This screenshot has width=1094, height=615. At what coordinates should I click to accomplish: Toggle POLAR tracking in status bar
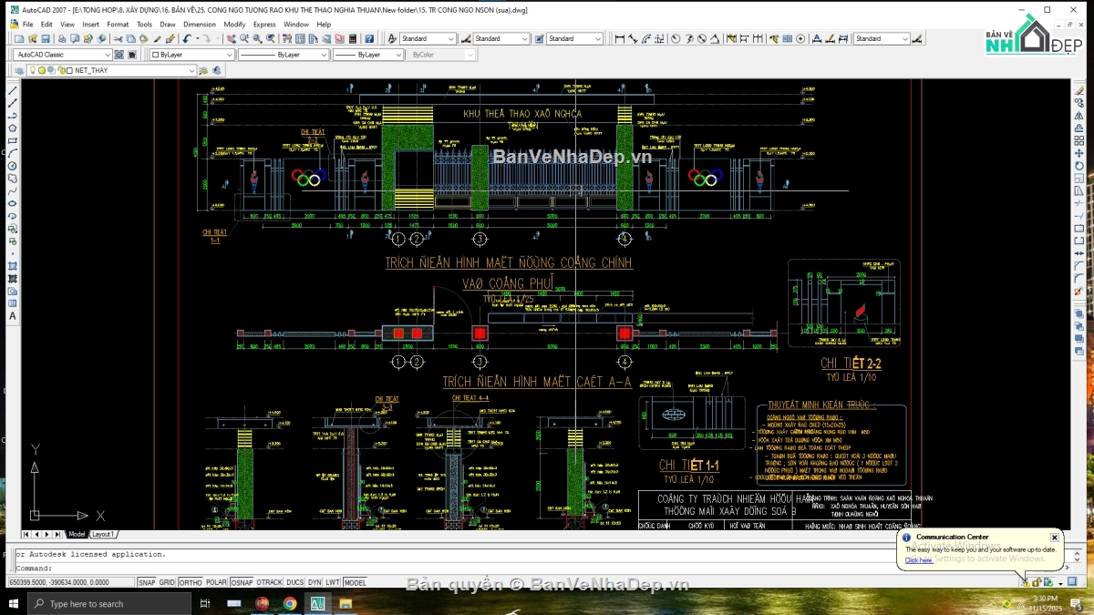(x=216, y=582)
